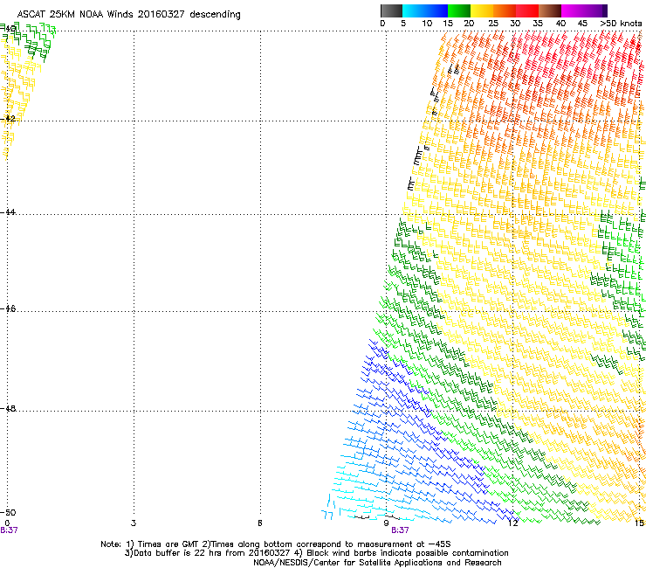Click the "25" legend scale label
Image resolution: width=646 pixels, height=568 pixels.
pos(493,24)
